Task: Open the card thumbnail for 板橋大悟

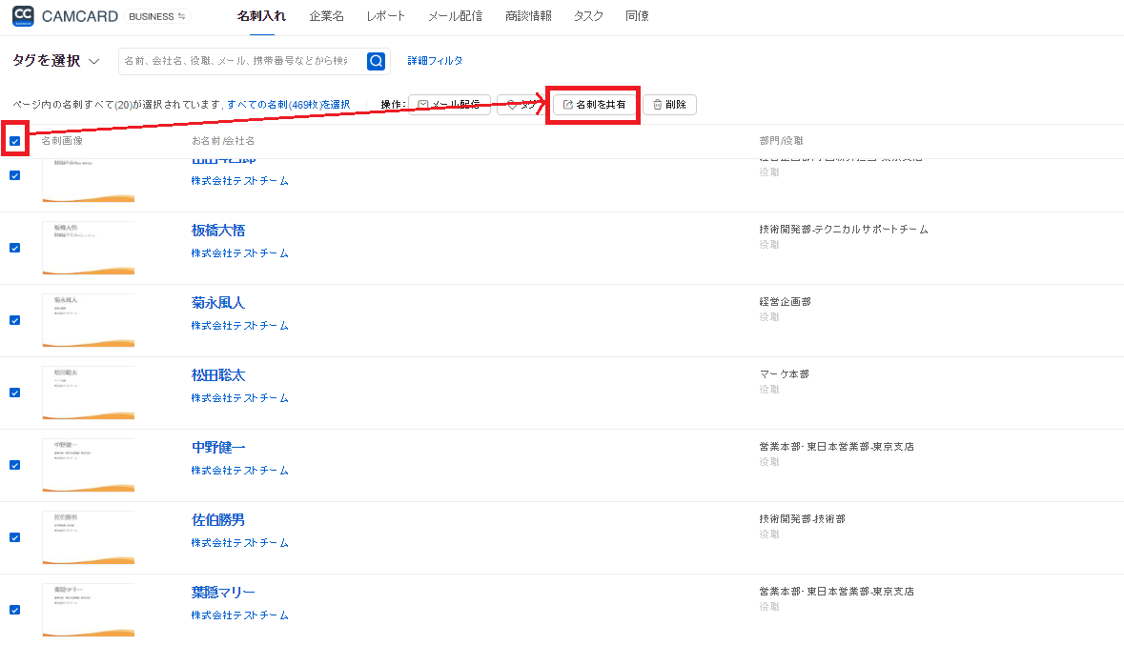Action: [x=88, y=248]
